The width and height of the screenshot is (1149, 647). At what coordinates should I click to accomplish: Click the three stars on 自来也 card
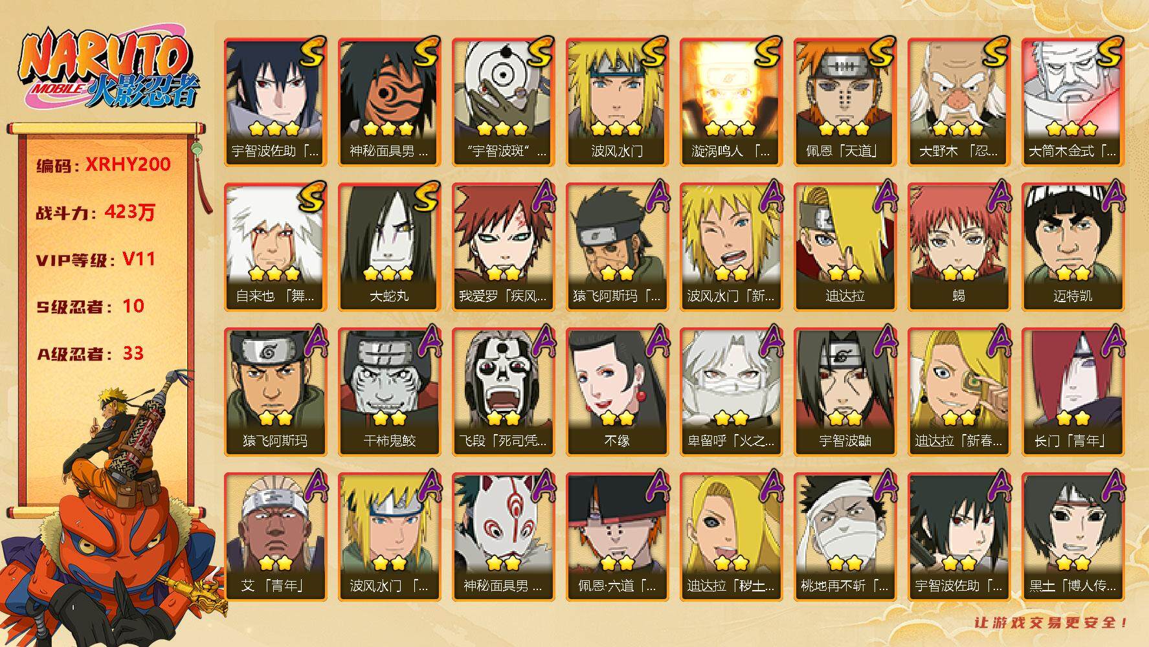274,272
